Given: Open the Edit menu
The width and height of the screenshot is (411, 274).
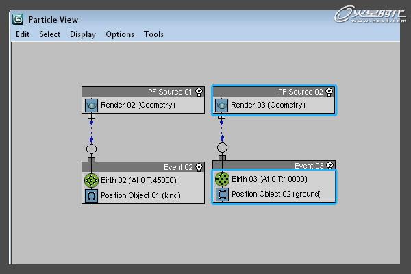Looking at the screenshot, I should pos(23,34).
